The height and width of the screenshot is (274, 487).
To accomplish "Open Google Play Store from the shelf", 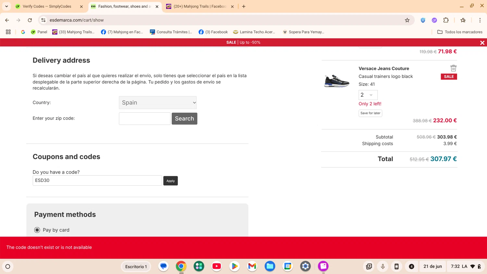I will tap(234, 266).
